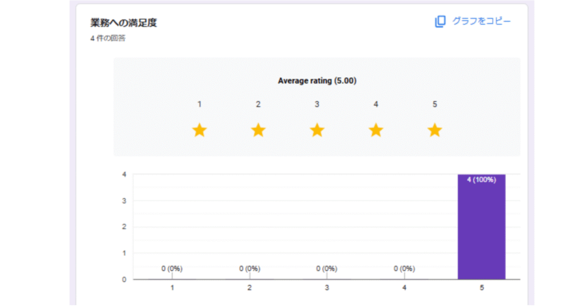
Task: Click the purple bar for rating 5
Action: (x=481, y=234)
